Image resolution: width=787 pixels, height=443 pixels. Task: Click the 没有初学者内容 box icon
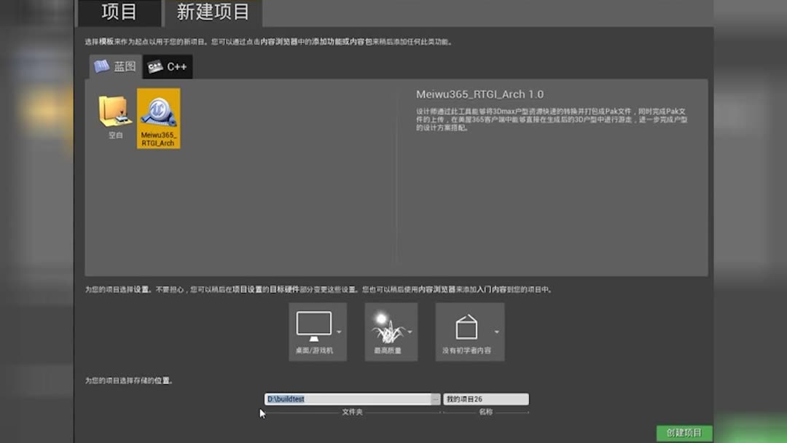(466, 325)
